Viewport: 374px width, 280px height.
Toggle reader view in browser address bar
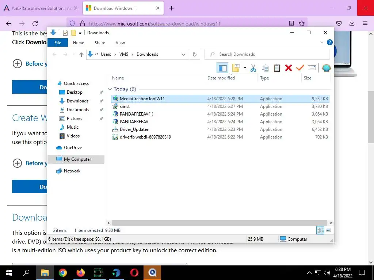click(x=291, y=23)
